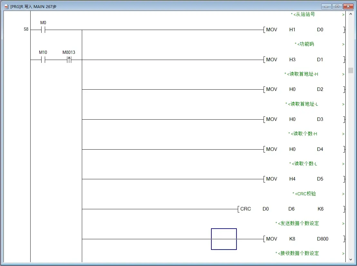
Task: Click the MOV H0 D4 instruction
Action: 304,149
